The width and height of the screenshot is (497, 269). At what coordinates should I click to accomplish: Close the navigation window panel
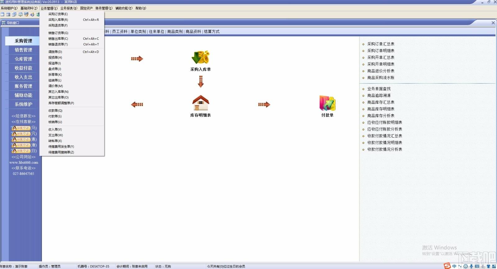[493, 23]
